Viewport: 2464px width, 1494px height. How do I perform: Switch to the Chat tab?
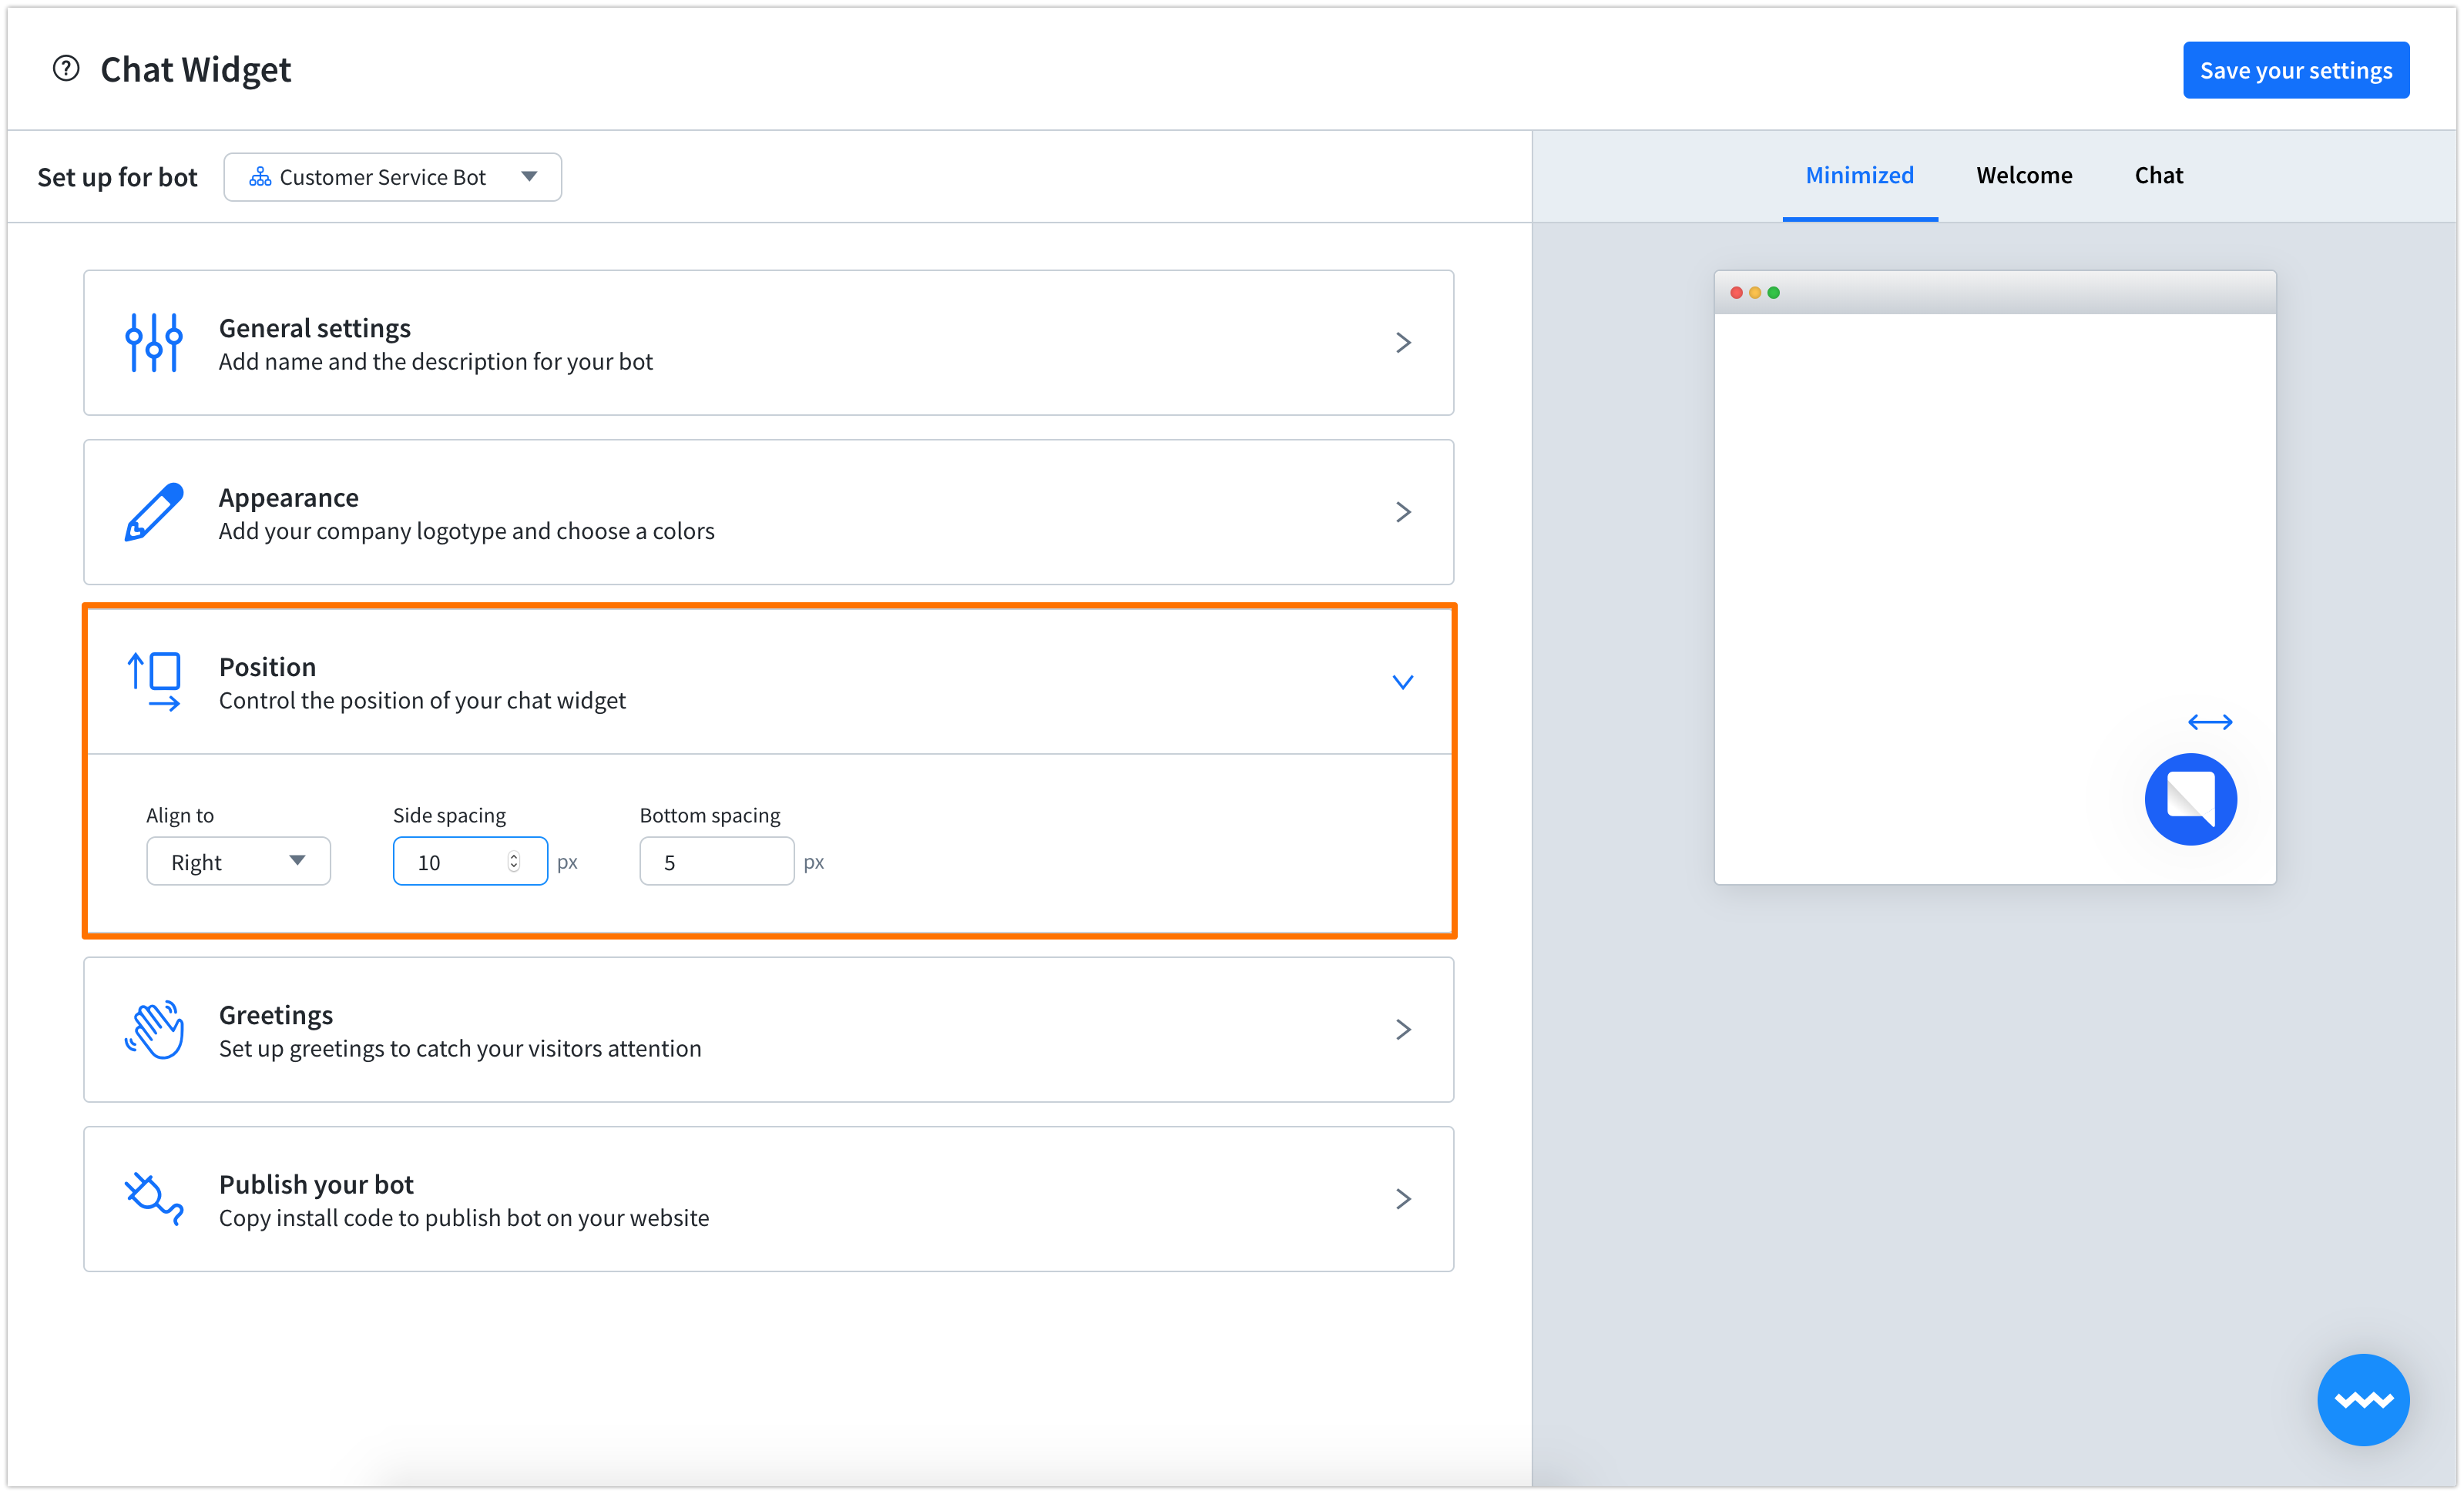[x=2156, y=174]
